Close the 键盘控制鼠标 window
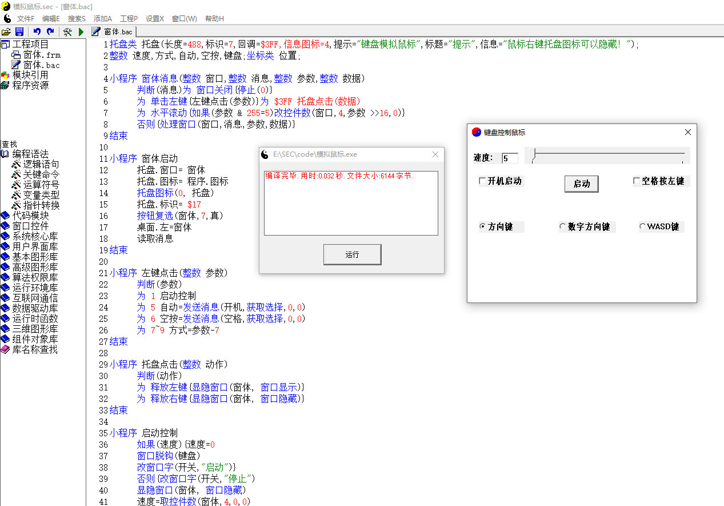This screenshot has height=506, width=724. click(688, 132)
